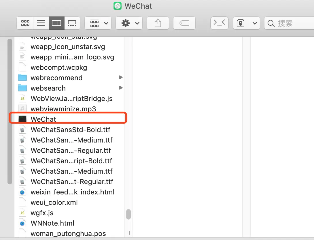Click the left sidebar scrollbar thumb

point(10,111)
